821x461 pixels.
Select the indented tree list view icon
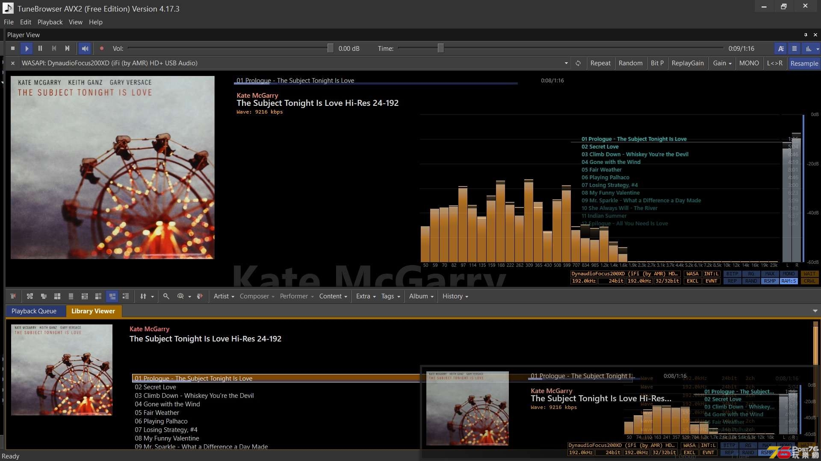126,296
